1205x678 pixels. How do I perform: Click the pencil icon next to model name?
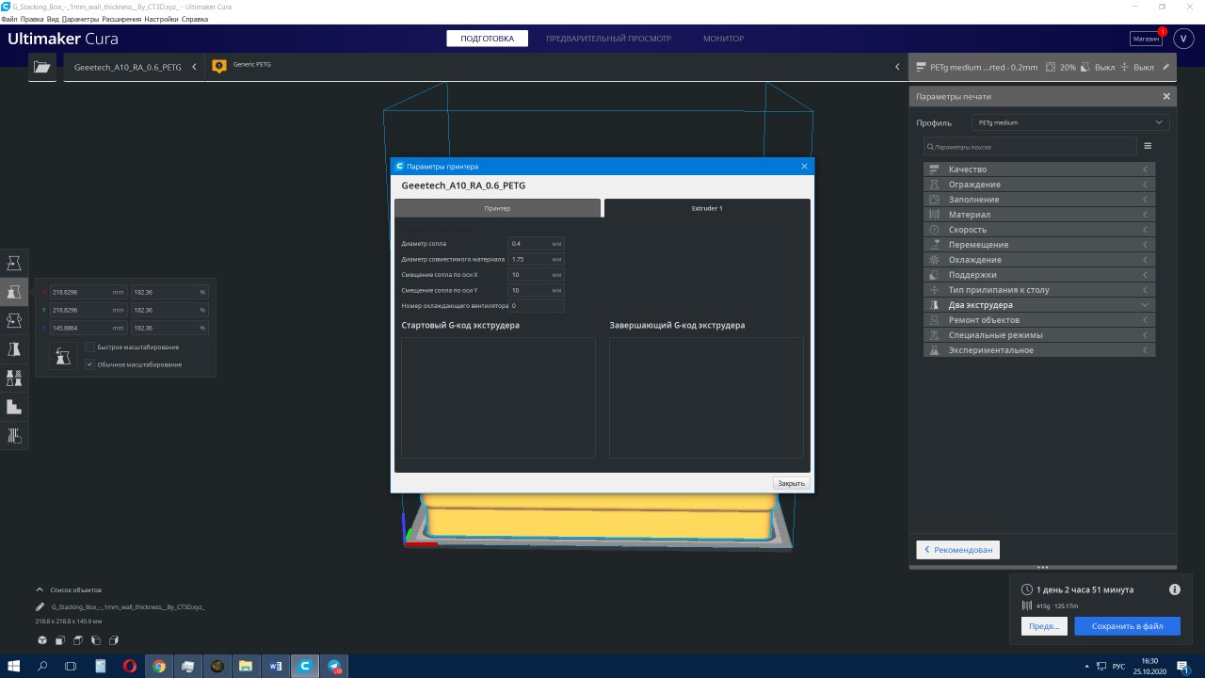click(x=40, y=607)
